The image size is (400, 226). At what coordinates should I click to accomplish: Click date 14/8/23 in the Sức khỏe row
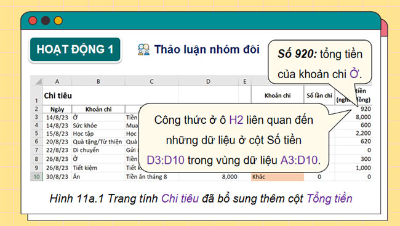[x=57, y=126]
